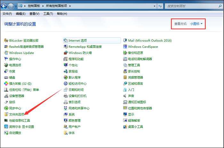Open the 区域和语言 item
224x148 pixels.
[135, 84]
